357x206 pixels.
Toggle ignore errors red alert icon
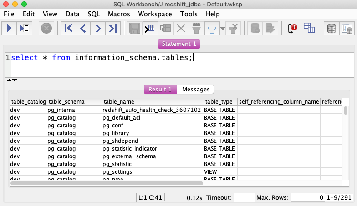[x=292, y=28]
